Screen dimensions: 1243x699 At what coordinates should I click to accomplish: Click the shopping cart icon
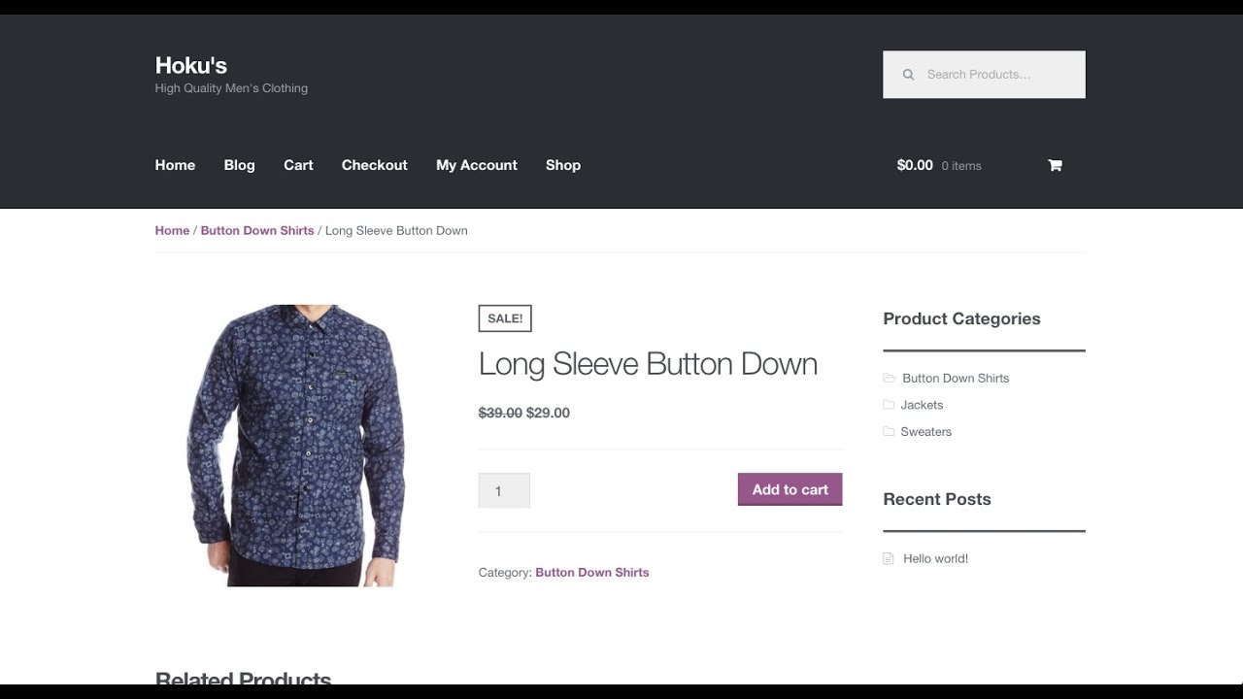(x=1055, y=165)
